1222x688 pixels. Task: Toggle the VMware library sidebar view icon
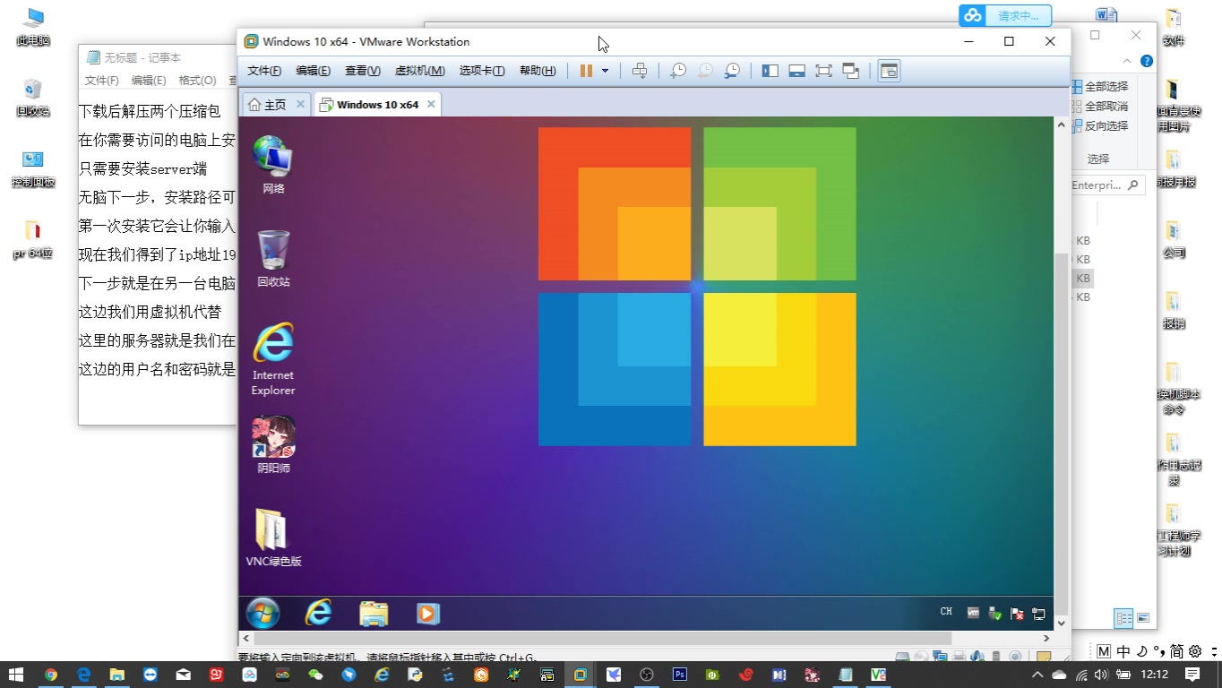tap(770, 71)
